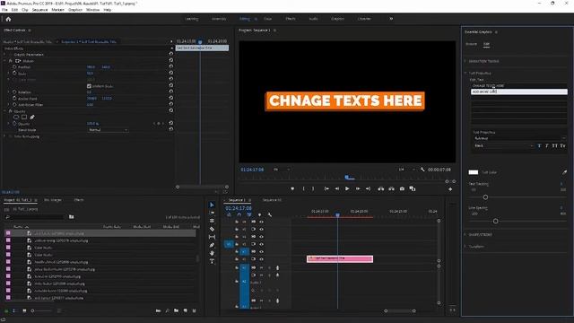The height and width of the screenshot is (323, 574).
Task: Click the Text Tracking slider handle
Action: click(485, 197)
